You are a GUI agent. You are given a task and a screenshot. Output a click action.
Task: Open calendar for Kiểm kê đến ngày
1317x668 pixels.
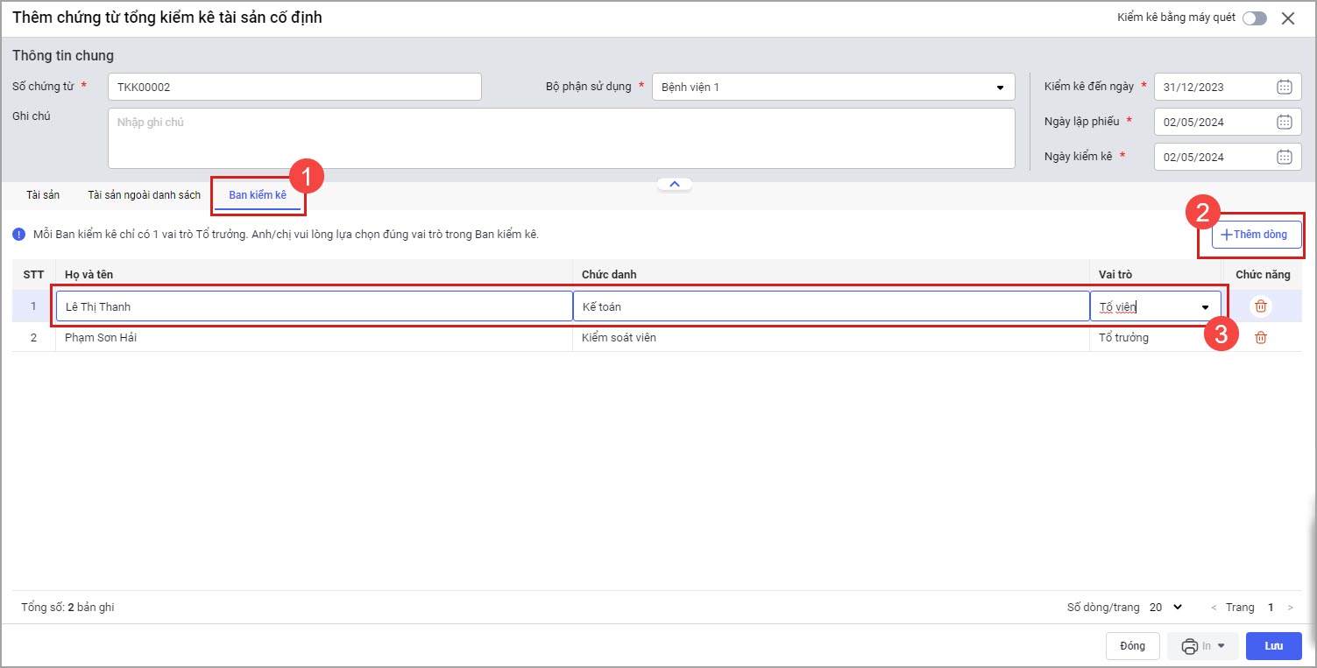point(1284,87)
